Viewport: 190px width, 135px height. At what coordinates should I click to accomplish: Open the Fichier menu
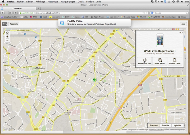20,2
